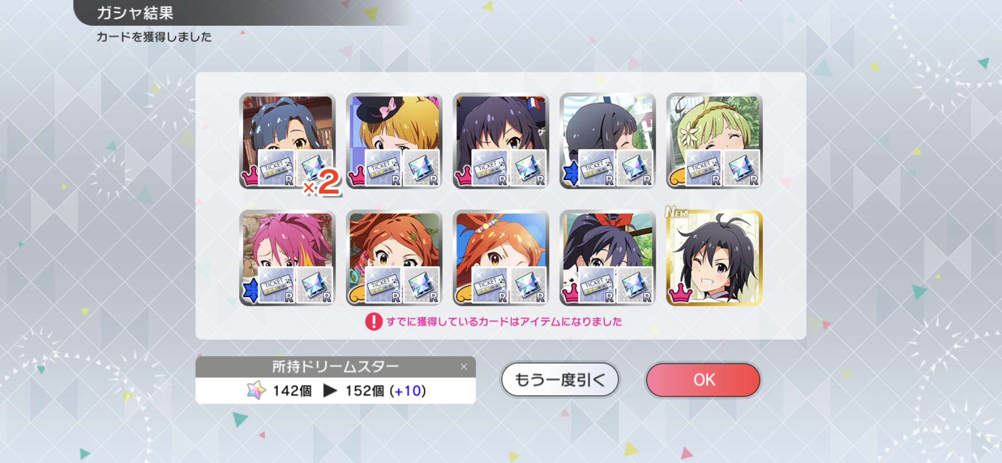Image resolution: width=1002 pixels, height=463 pixels.
Task: Click もう一度引く to draw again
Action: [560, 380]
